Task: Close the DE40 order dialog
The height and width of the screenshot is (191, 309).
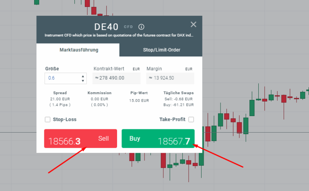Action: coord(194,25)
